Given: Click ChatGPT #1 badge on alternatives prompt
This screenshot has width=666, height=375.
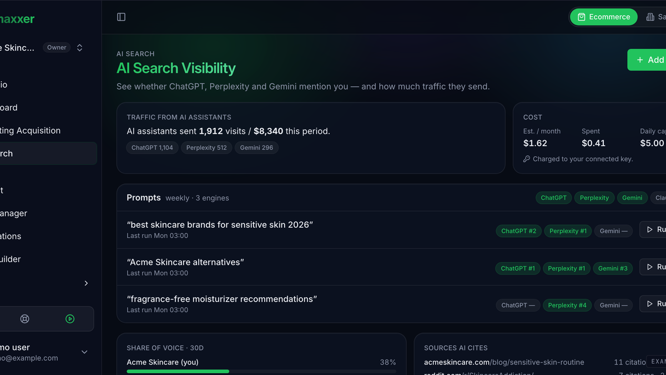Looking at the screenshot, I should [518, 268].
